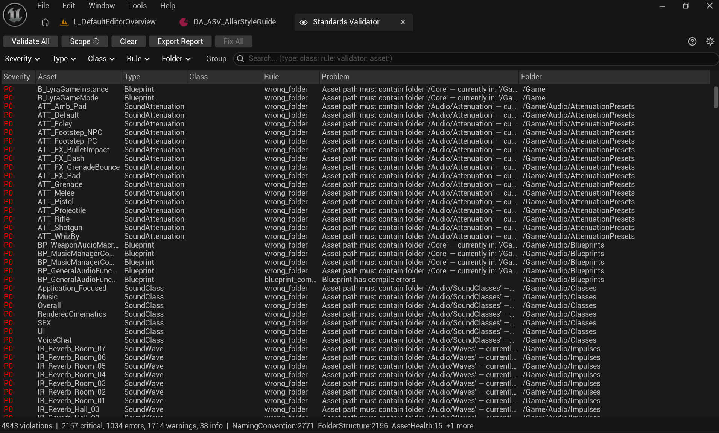Sort by the Severity column header
This screenshot has width=719, height=433.
(18, 77)
